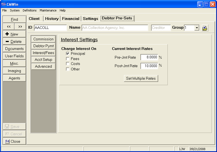Go to previous record with << button
This screenshot has height=152, width=217.
[x=8, y=26]
